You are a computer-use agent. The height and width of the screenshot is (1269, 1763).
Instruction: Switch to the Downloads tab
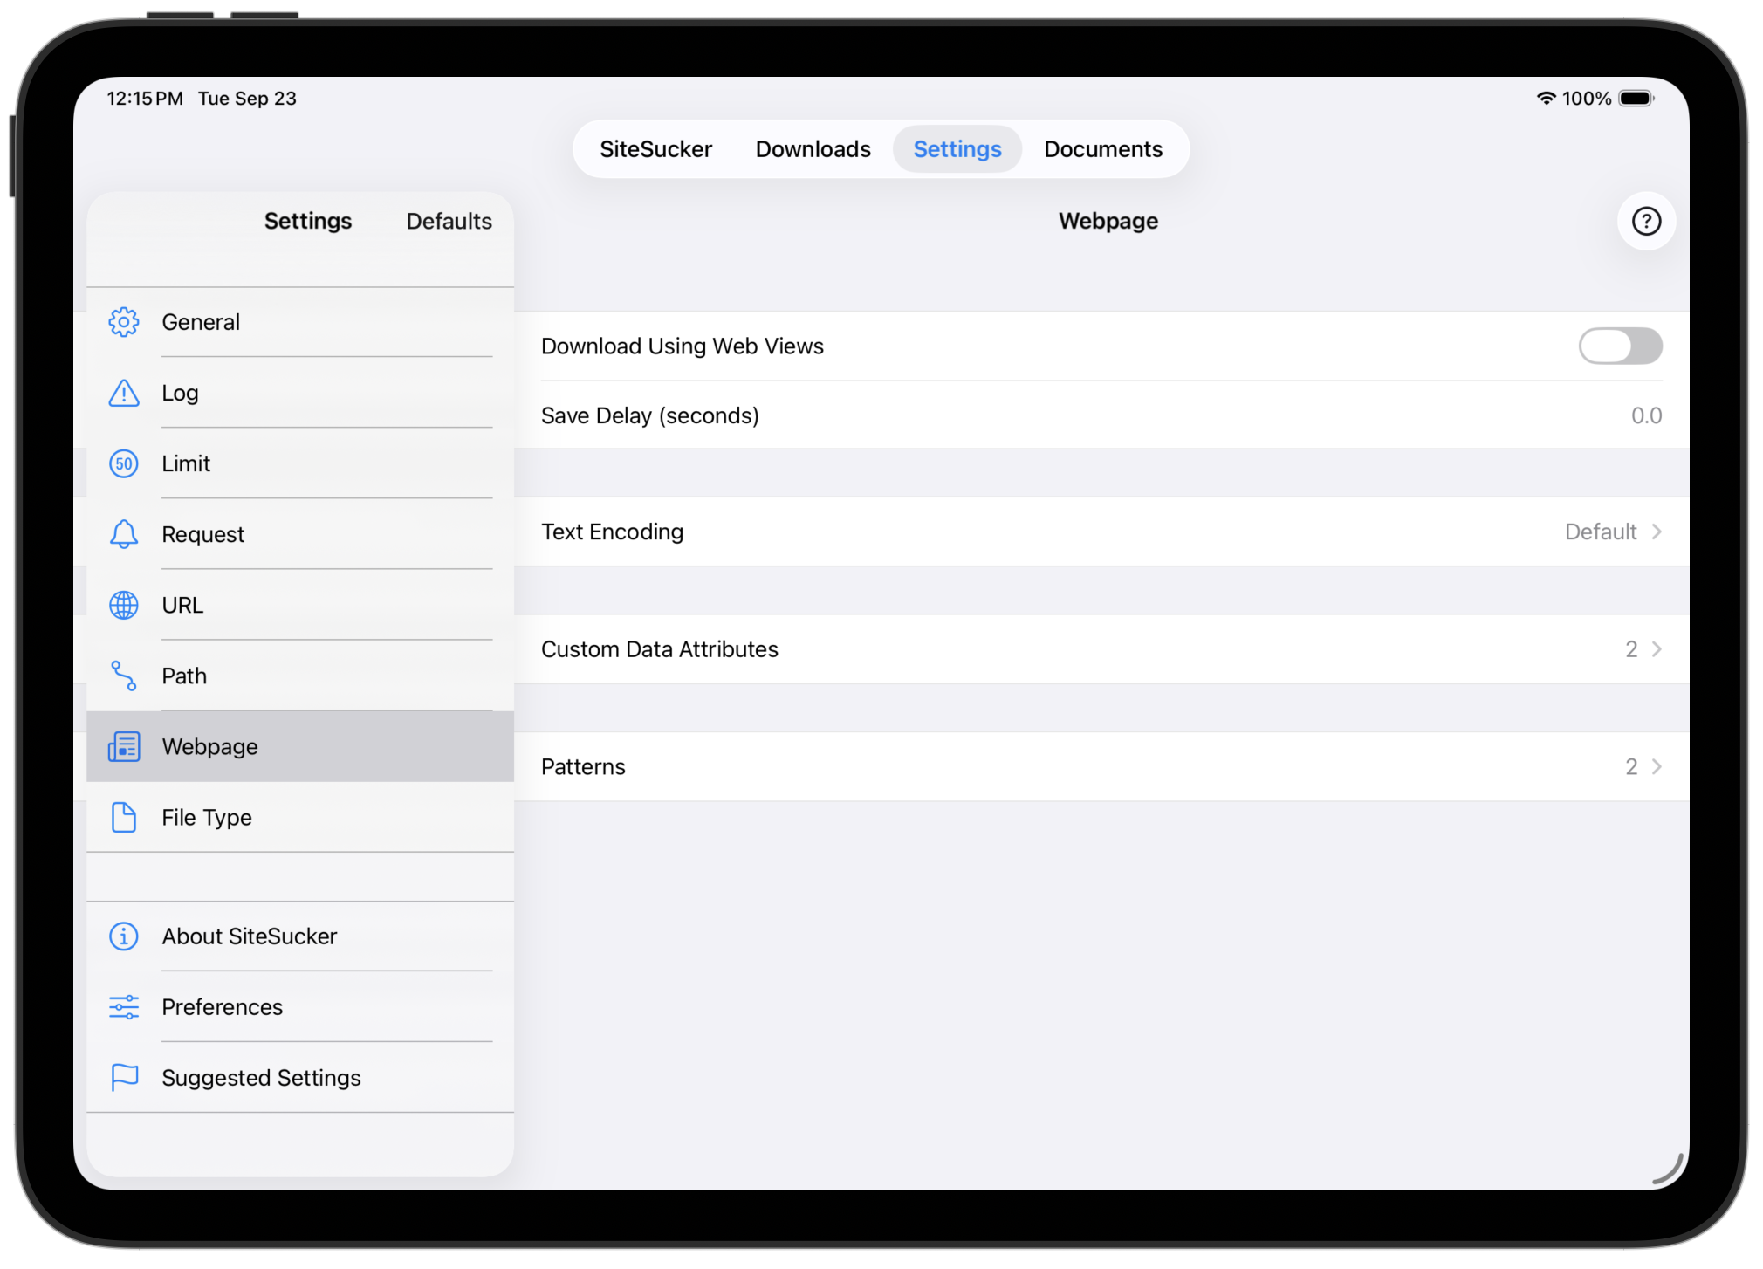click(813, 149)
